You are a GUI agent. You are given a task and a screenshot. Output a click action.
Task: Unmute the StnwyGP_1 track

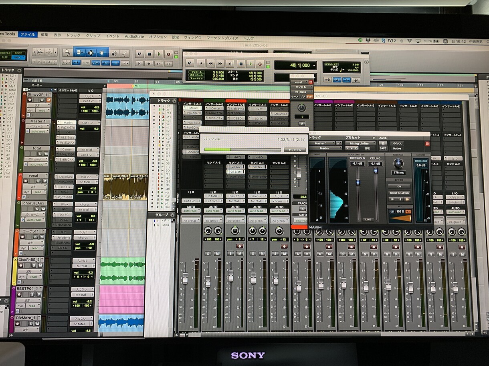(x=48, y=100)
